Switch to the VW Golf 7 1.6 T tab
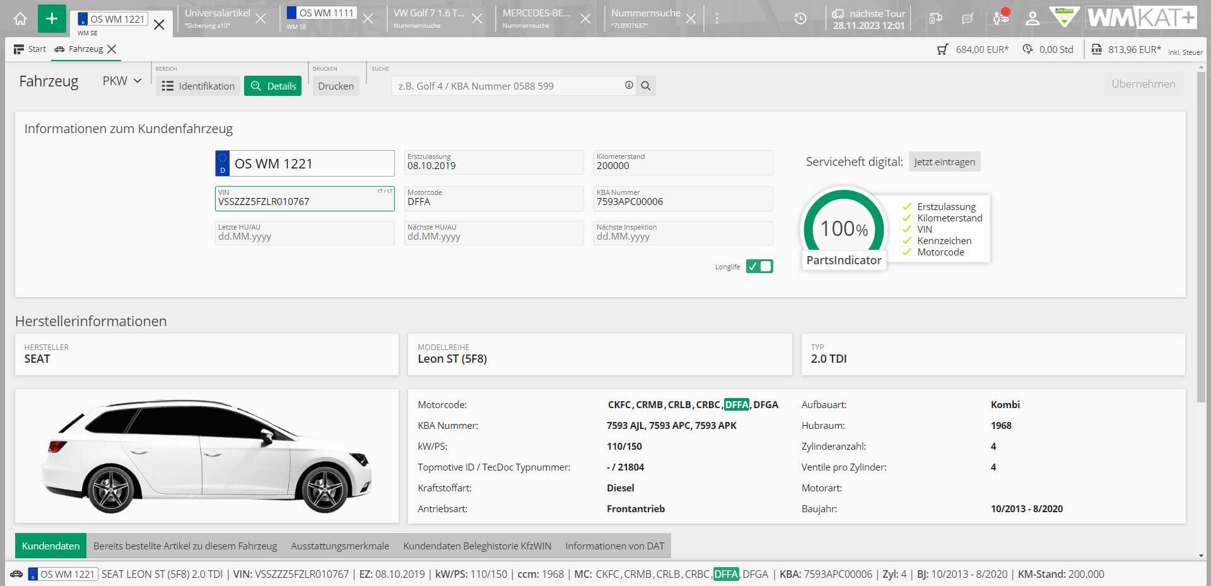Viewport: 1211px width, 586px height. (x=429, y=18)
